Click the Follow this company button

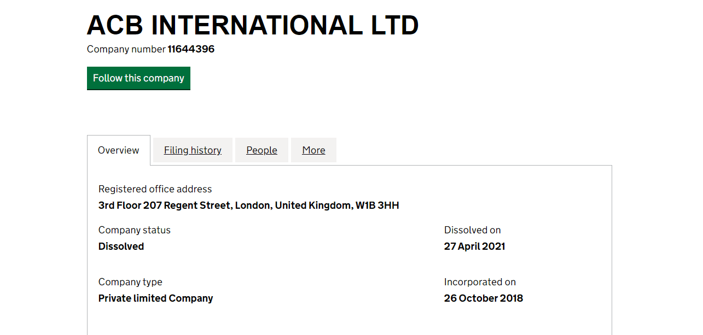pos(138,78)
